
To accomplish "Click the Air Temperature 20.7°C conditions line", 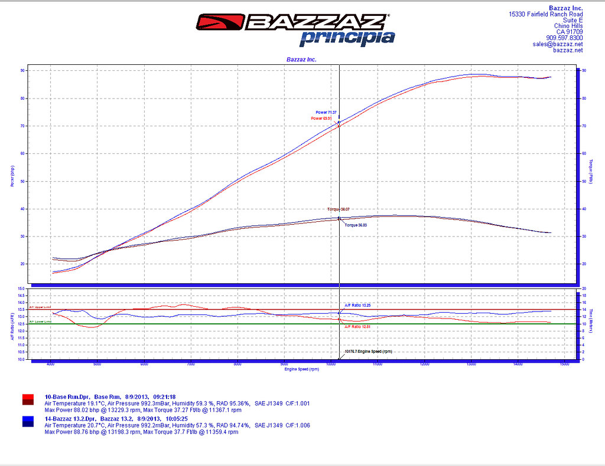I will click(177, 425).
